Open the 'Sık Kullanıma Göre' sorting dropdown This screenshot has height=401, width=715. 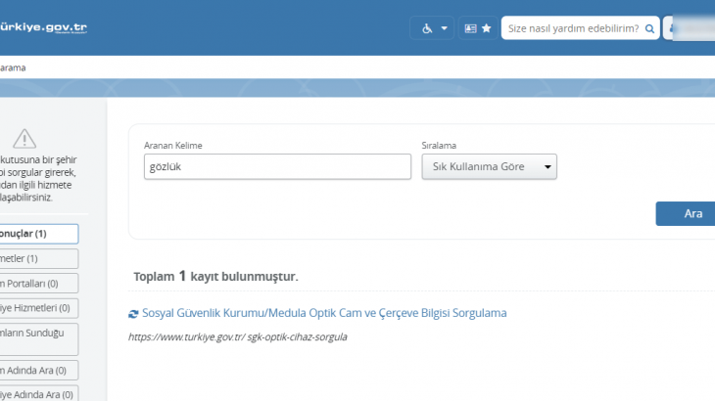point(489,167)
